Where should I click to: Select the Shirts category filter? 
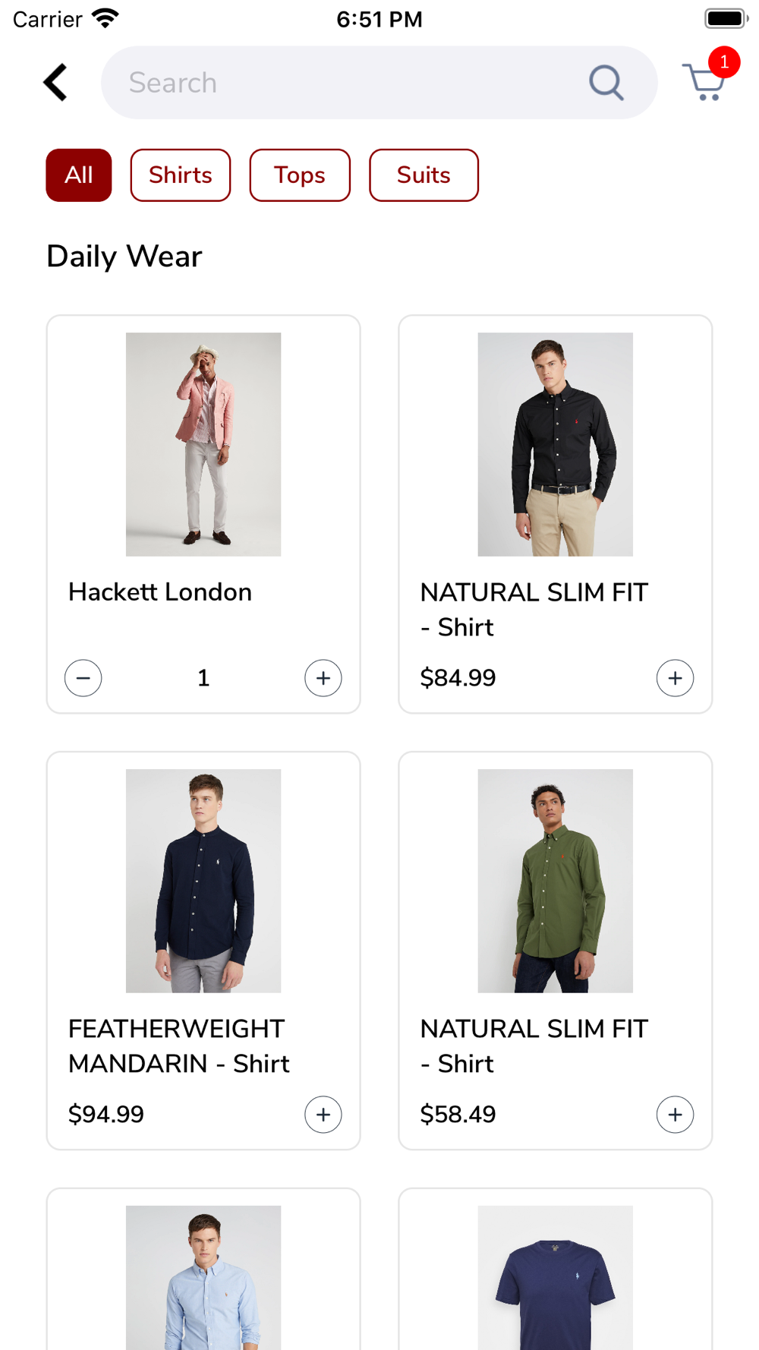181,175
